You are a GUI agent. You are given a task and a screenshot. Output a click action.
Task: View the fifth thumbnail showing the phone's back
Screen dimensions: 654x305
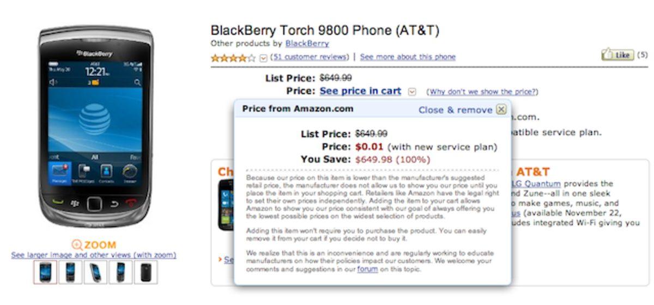click(146, 272)
